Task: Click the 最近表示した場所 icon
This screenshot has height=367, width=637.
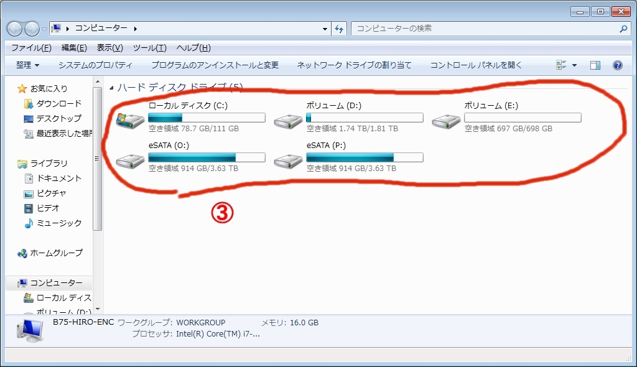Action: pyautogui.click(x=29, y=134)
